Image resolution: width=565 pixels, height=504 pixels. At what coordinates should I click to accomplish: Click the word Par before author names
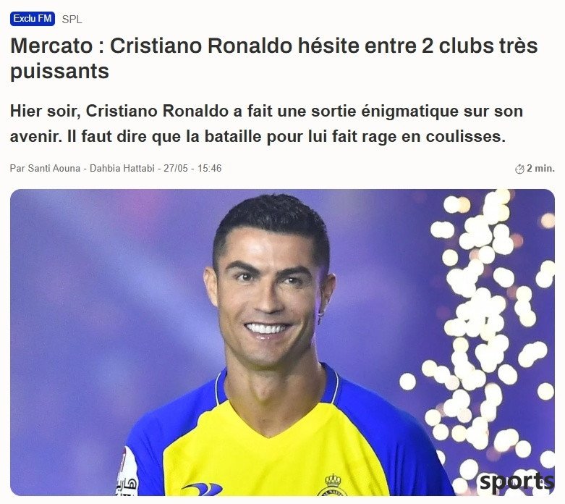17,169
